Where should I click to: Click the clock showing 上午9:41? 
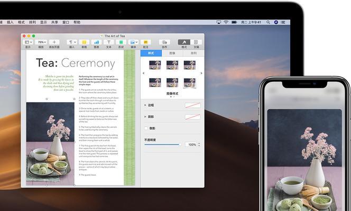point(251,22)
